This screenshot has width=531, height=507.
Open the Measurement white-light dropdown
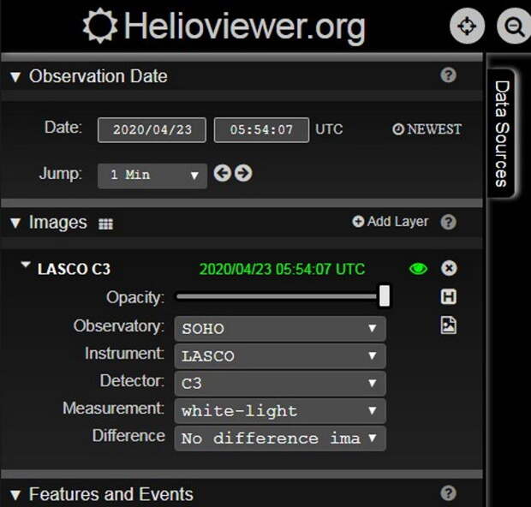280,411
